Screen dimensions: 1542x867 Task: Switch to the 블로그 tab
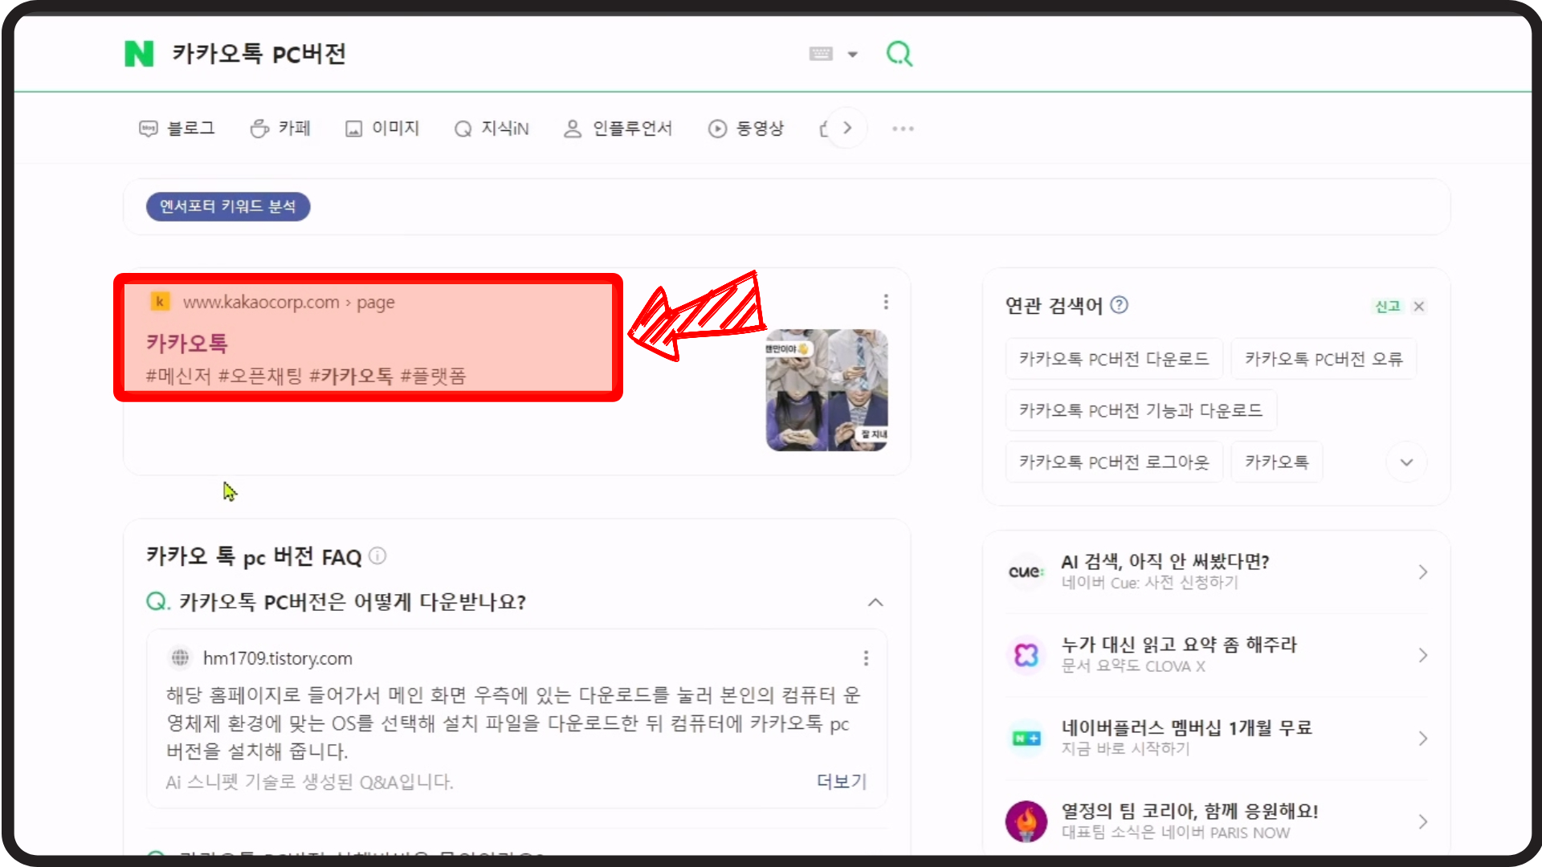tap(177, 128)
